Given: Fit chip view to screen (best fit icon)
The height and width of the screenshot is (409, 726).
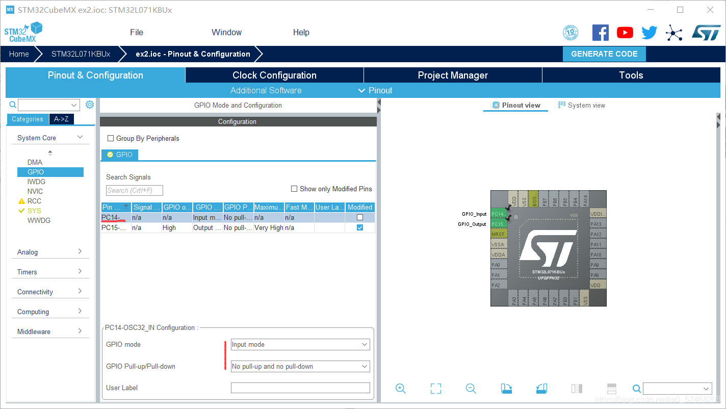Looking at the screenshot, I should click(x=436, y=389).
